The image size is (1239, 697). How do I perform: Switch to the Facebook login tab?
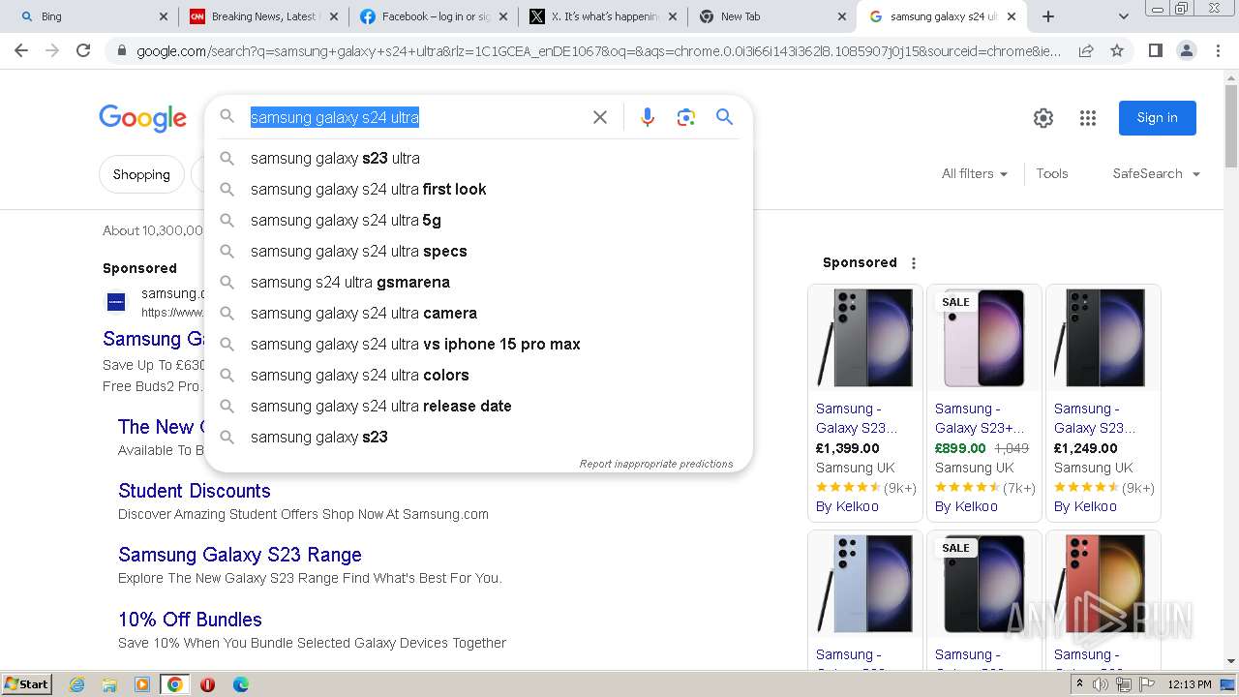433,16
